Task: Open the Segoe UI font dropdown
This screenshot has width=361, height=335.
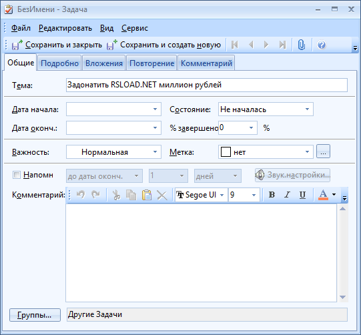Action: (222, 195)
